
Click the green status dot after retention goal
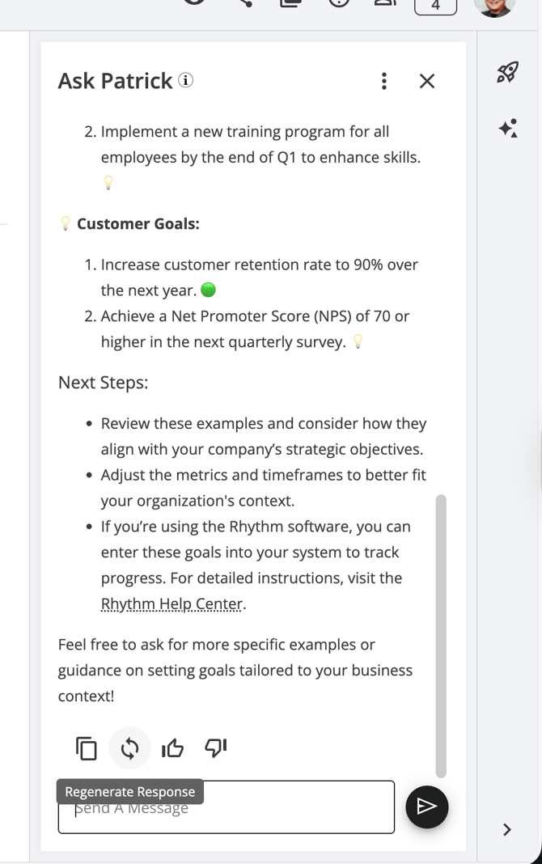208,290
